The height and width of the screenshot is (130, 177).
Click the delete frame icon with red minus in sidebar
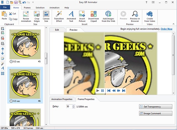pyautogui.click(x=2, y=38)
